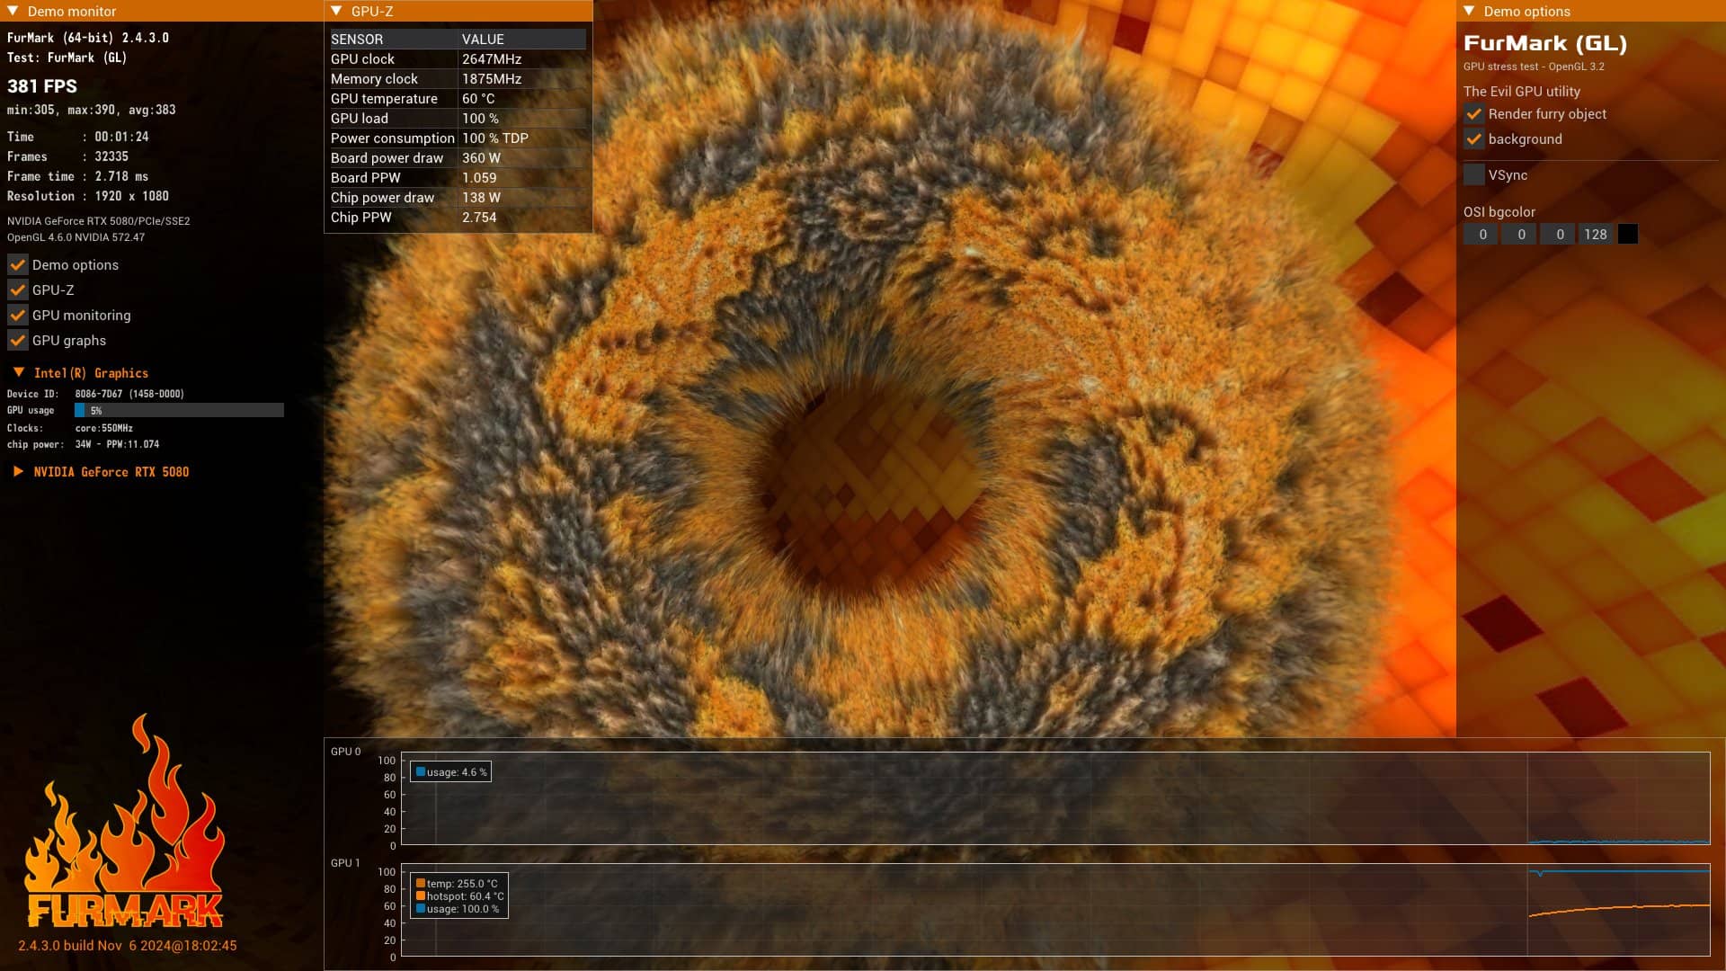Collapse the Demo options panel

(x=1469, y=11)
